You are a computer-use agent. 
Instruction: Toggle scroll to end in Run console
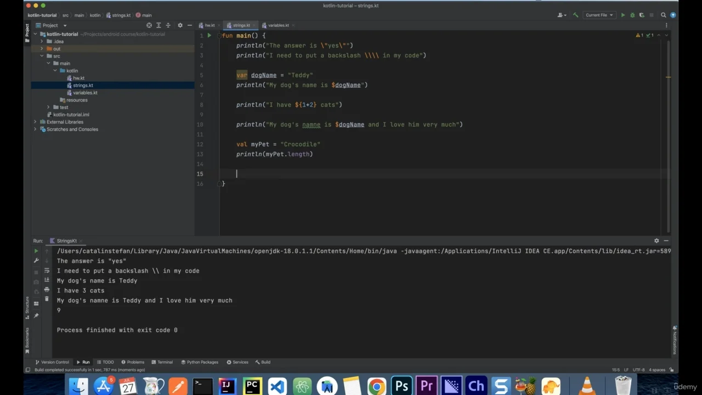(x=47, y=280)
